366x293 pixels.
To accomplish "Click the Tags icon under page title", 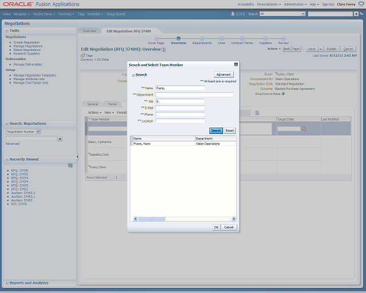I will tap(82, 56).
